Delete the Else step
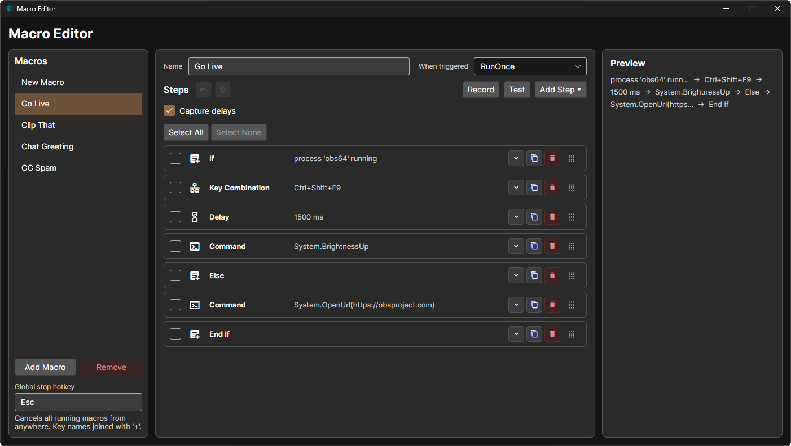This screenshot has width=791, height=446. pyautogui.click(x=552, y=275)
